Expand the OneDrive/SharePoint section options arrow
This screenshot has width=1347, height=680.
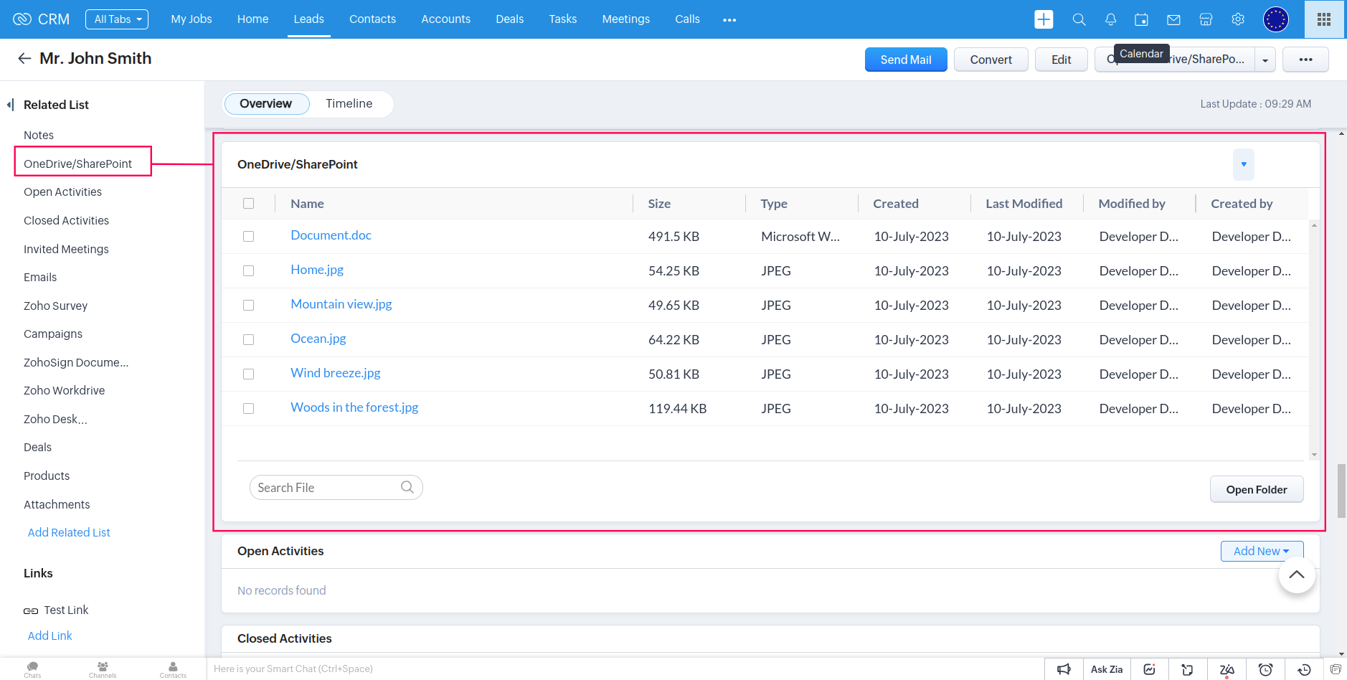(x=1244, y=164)
